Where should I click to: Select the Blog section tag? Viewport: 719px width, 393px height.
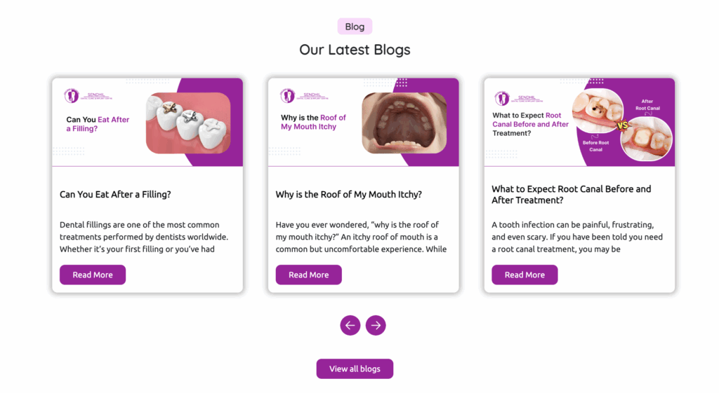[x=355, y=27]
